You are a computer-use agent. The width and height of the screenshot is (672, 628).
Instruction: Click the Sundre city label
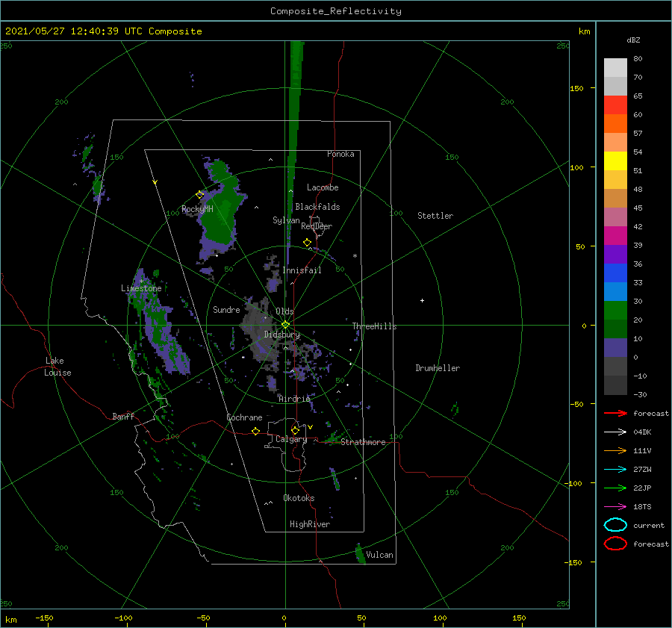(226, 309)
